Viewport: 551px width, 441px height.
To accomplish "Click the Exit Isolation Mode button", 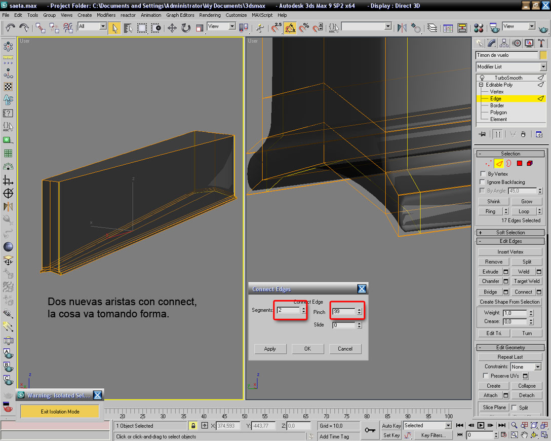I will click(x=60, y=412).
